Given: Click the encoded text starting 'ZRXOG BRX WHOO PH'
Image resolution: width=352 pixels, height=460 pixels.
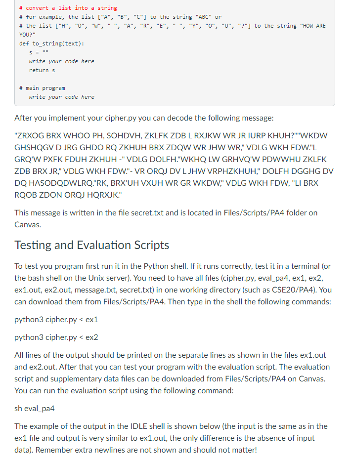Looking at the screenshot, I should (174, 165).
